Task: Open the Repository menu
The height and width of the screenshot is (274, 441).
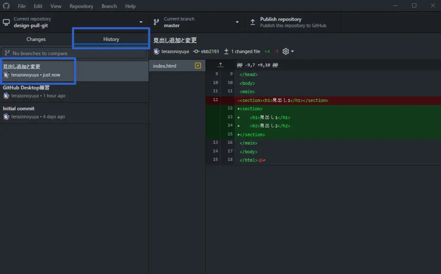Action: point(81,6)
